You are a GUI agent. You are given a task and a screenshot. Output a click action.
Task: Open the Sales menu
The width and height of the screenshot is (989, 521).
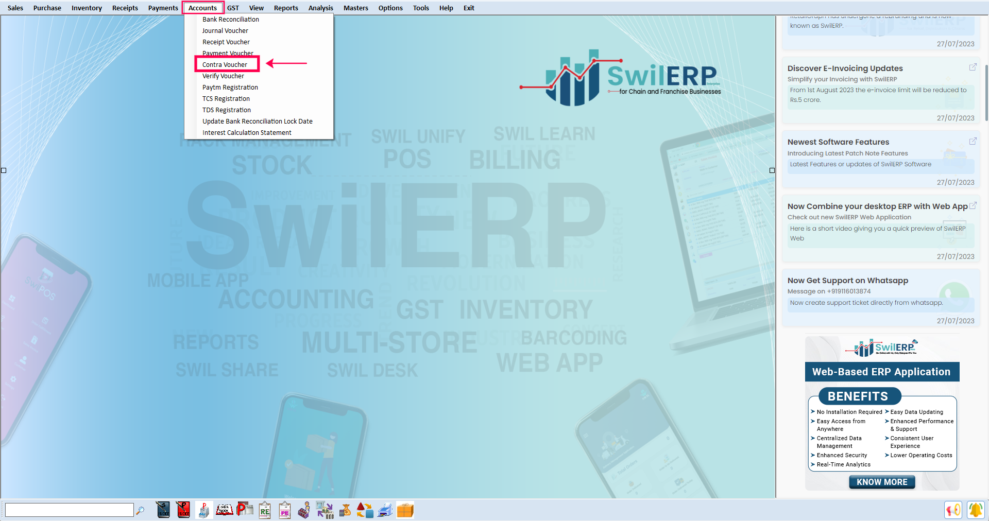15,8
